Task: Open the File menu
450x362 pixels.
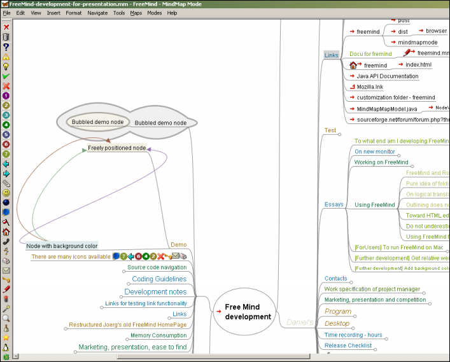Action: click(x=6, y=13)
